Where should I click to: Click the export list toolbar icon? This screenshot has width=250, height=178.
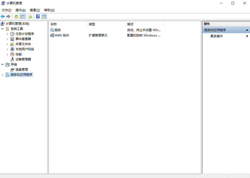tap(30, 16)
